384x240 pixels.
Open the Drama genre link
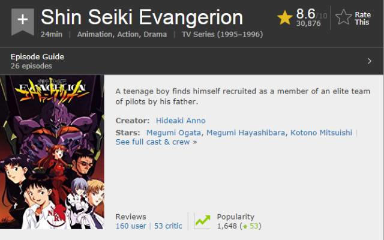point(155,34)
